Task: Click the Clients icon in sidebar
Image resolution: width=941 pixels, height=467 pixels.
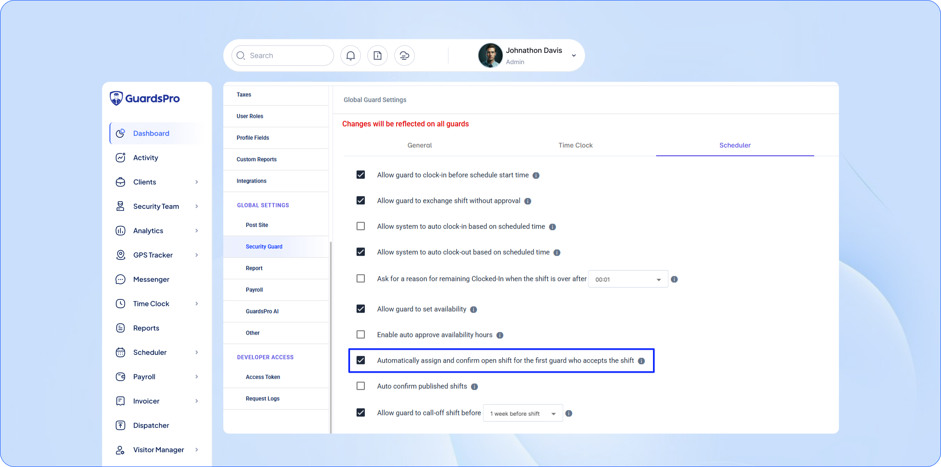Action: [x=120, y=182]
